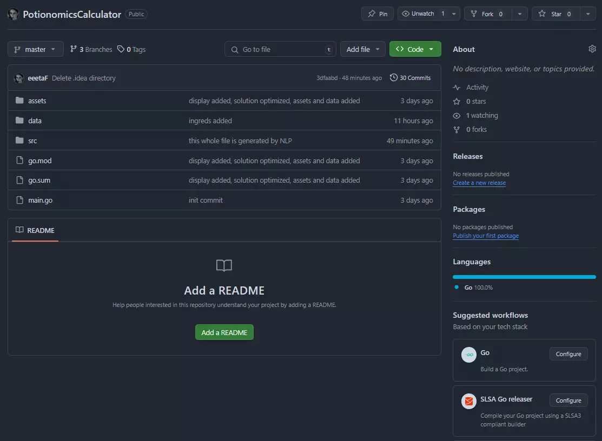Click Create a new release
This screenshot has width=602, height=441.
[x=479, y=183]
